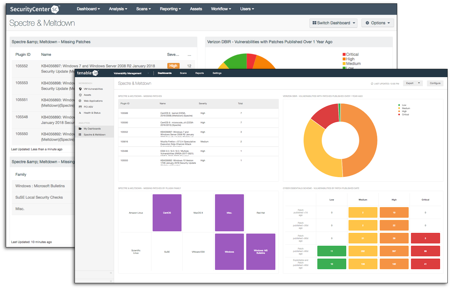The image size is (451, 289).
Task: Sort by the Total column header
Action: (240, 103)
